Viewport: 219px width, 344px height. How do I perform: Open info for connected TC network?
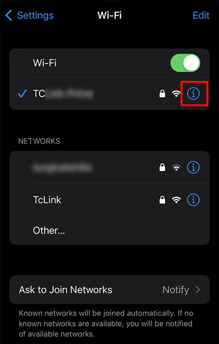tap(193, 94)
